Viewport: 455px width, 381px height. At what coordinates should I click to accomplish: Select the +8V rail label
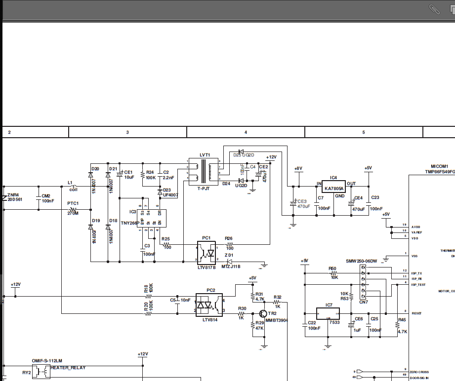coord(298,168)
